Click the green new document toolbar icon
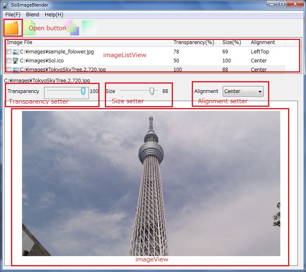Image resolution: width=306 pixels, height=272 pixels. click(x=29, y=28)
